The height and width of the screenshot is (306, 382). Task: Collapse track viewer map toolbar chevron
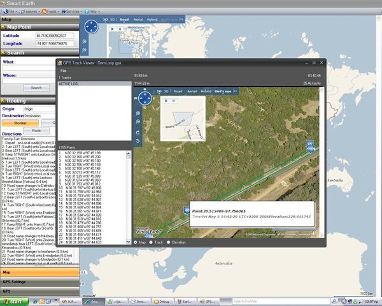point(235,91)
